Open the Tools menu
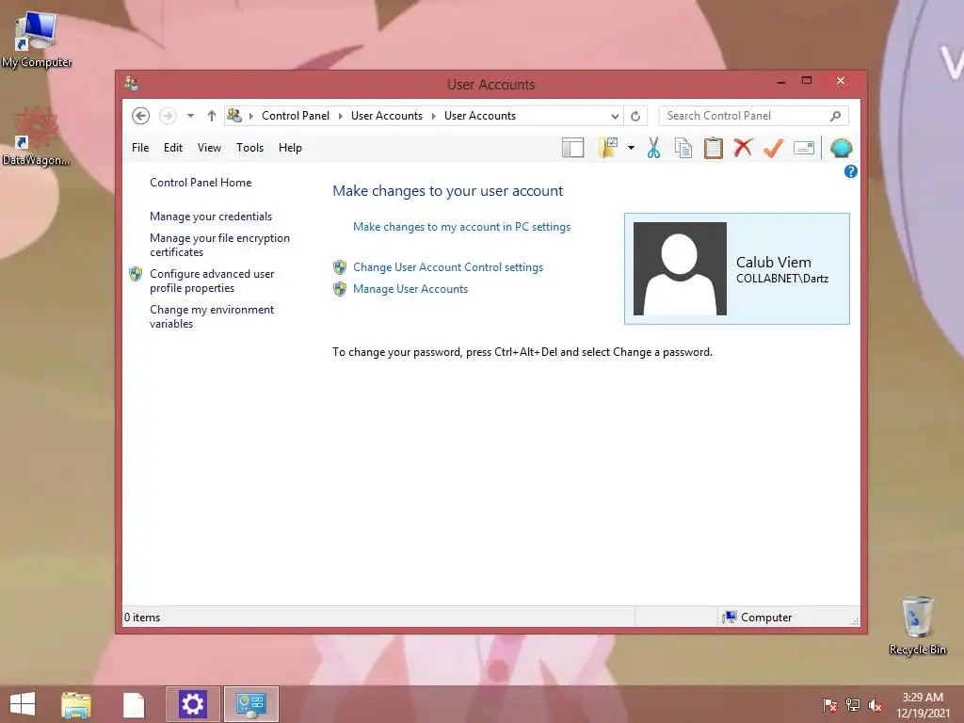The width and height of the screenshot is (964, 723). (249, 148)
